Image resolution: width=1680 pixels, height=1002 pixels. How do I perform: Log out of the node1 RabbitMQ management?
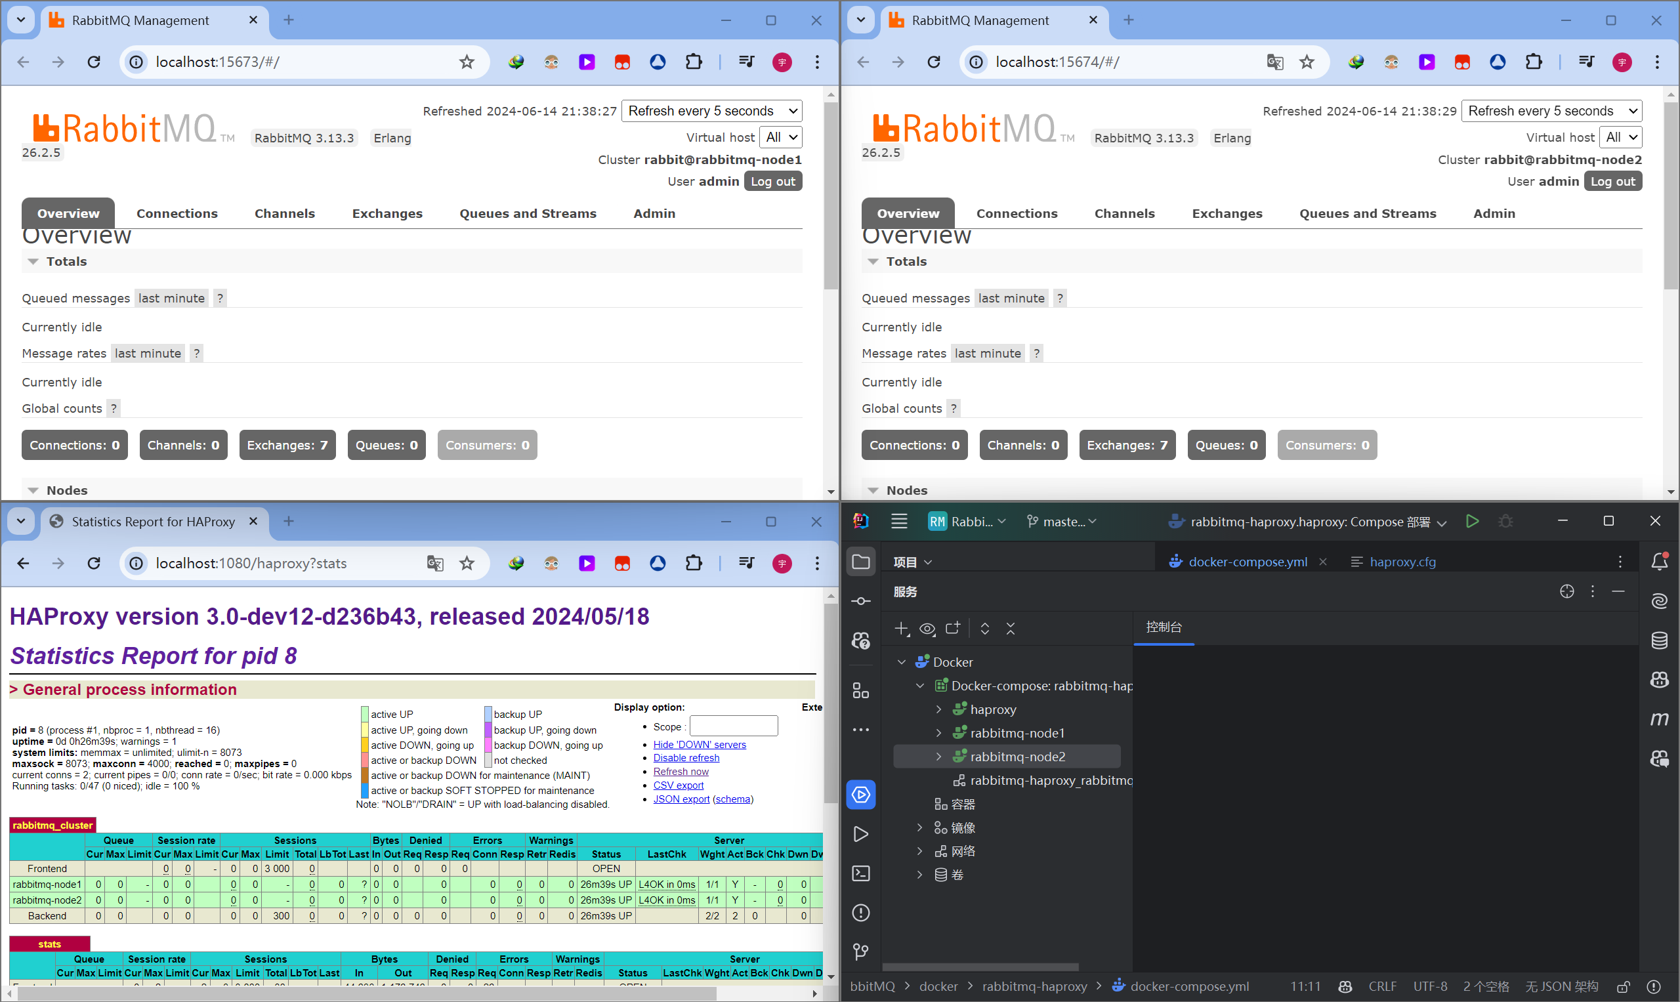[x=773, y=181]
